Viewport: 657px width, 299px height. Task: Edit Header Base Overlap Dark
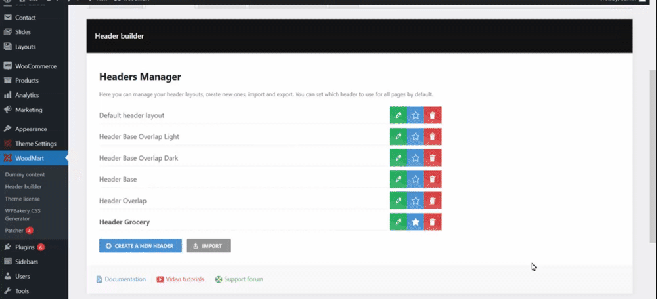[x=398, y=157]
